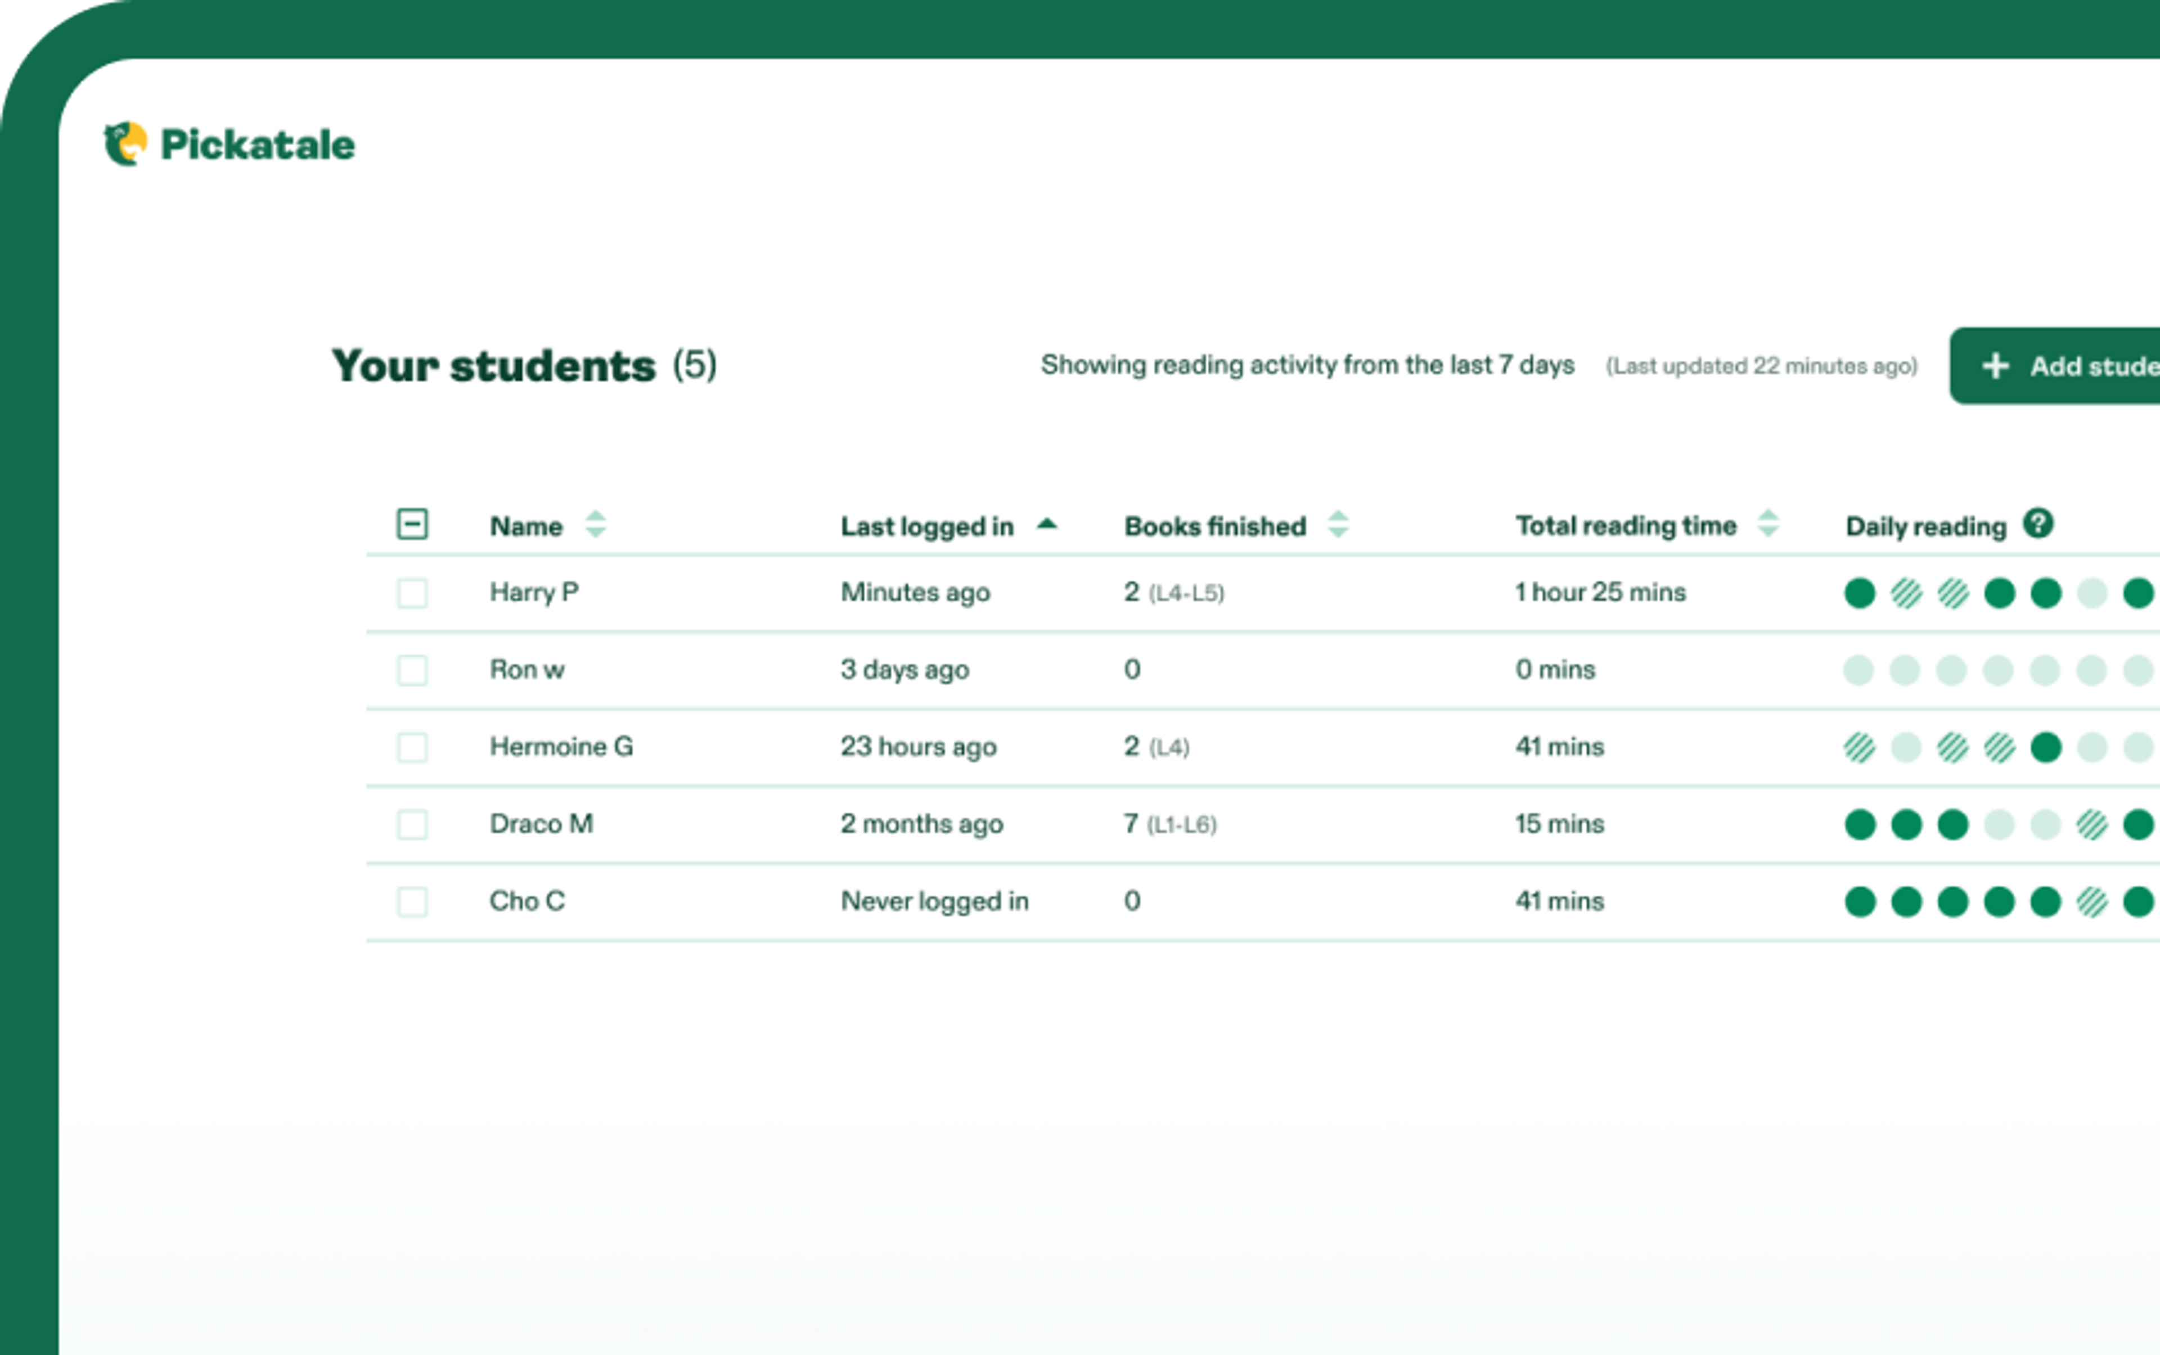Viewport: 2160px width, 1355px height.
Task: Click the Pickatale wordmark text
Action: coord(257,145)
